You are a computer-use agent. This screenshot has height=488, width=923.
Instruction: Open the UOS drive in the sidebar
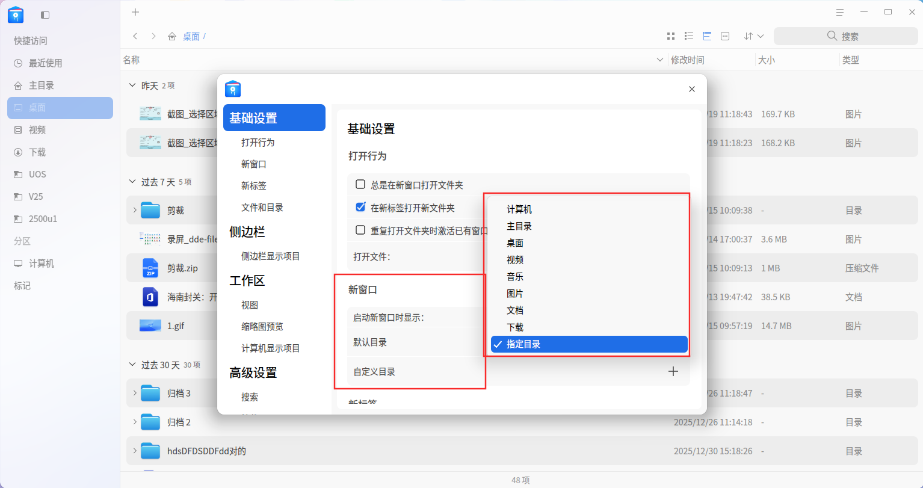(60, 175)
